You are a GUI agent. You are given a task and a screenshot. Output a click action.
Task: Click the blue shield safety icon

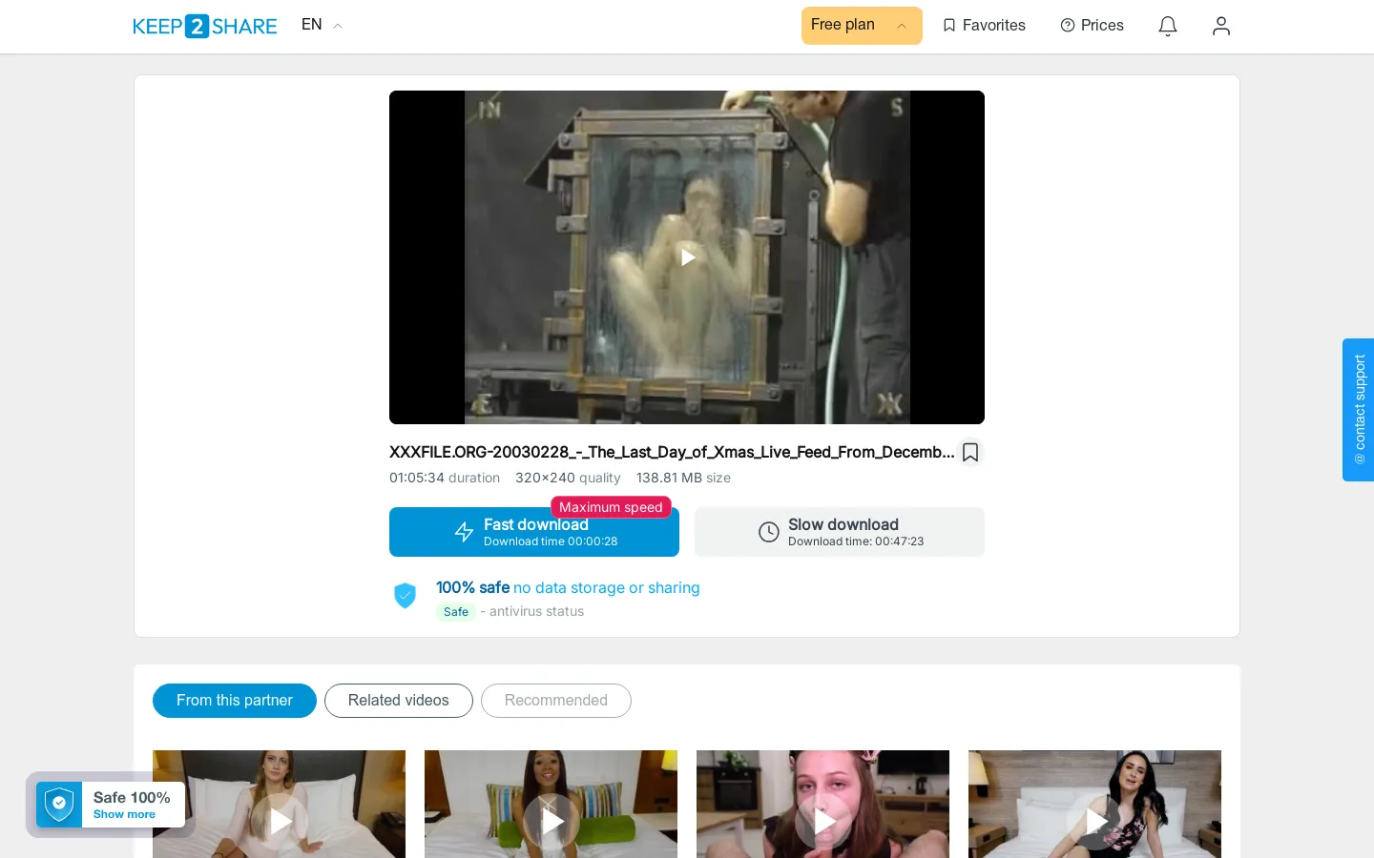pos(406,596)
